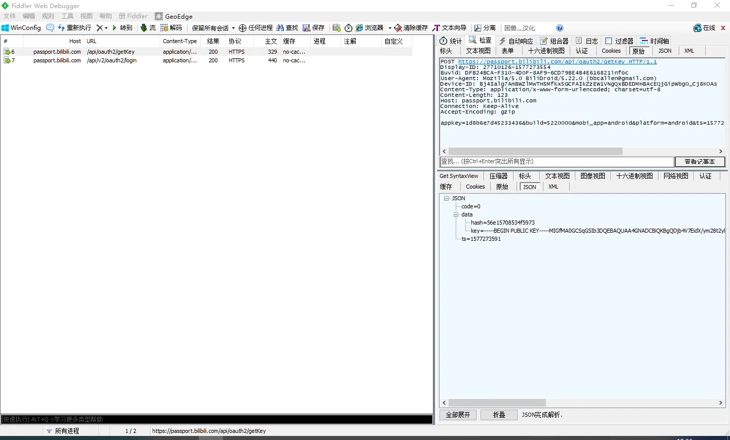Select the ts=1577273591 JSON node
730x440 pixels.
481,239
